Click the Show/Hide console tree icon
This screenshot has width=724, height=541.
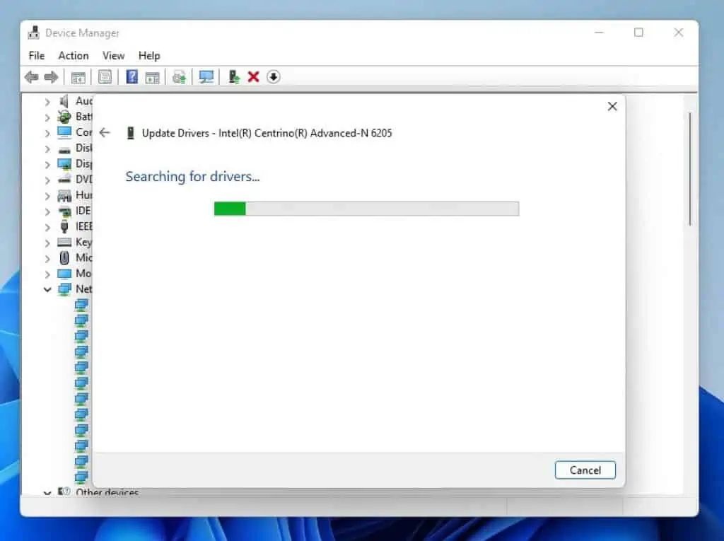[x=78, y=76]
